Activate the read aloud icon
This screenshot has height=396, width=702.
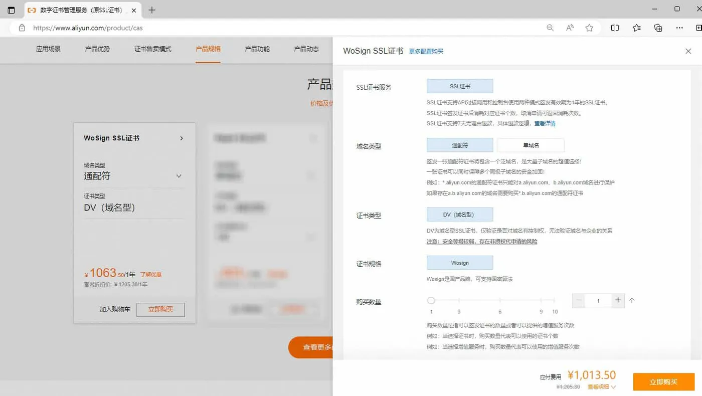click(x=570, y=28)
